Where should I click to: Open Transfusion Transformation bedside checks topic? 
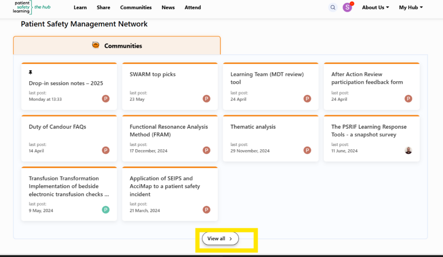(x=69, y=186)
